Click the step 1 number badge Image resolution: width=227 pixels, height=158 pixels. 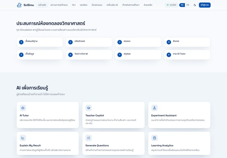coord(21,42)
